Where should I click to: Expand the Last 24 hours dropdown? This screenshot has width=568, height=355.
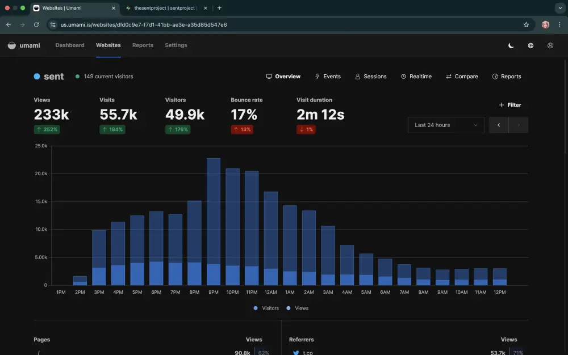(446, 125)
